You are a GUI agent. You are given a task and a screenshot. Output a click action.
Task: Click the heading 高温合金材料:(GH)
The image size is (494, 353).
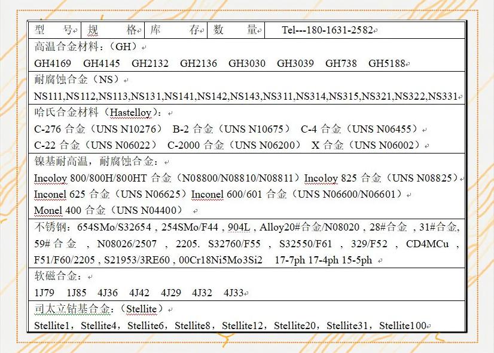click(86, 47)
